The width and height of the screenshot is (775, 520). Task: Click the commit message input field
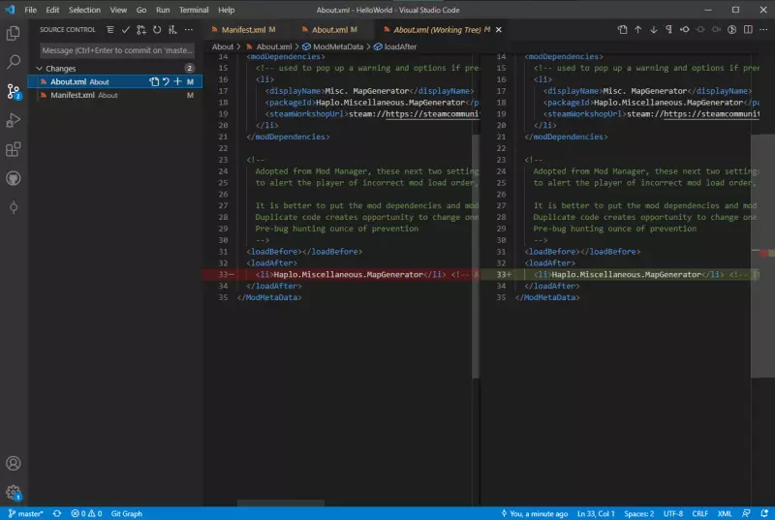(x=114, y=49)
